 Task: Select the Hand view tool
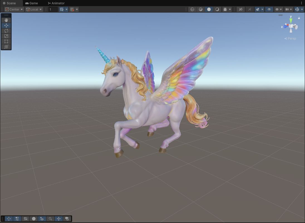pos(6,20)
